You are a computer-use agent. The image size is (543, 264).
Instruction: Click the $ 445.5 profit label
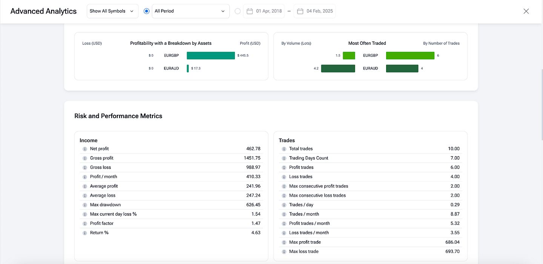pyautogui.click(x=243, y=56)
